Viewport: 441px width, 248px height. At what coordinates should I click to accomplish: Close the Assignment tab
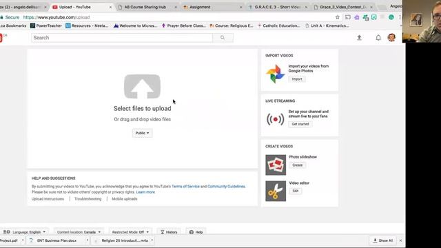coord(240,7)
